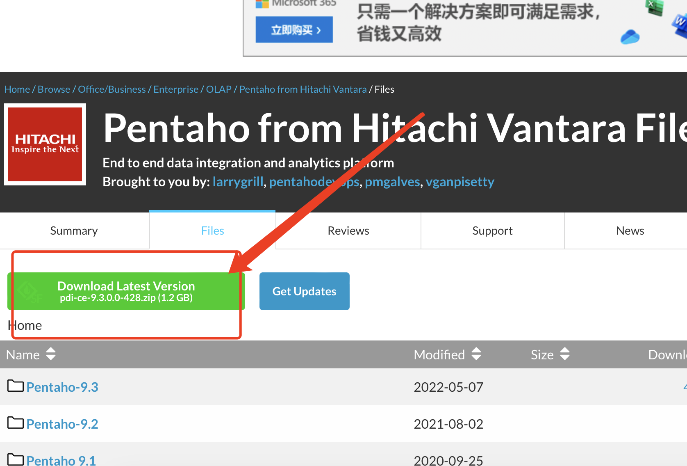
Task: Sort file list by Name arrows
Action: tap(51, 354)
